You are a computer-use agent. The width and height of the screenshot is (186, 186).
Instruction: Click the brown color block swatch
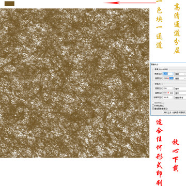9,4
